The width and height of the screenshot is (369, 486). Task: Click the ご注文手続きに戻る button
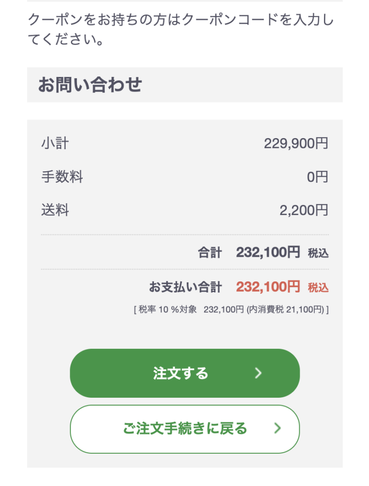point(184,429)
